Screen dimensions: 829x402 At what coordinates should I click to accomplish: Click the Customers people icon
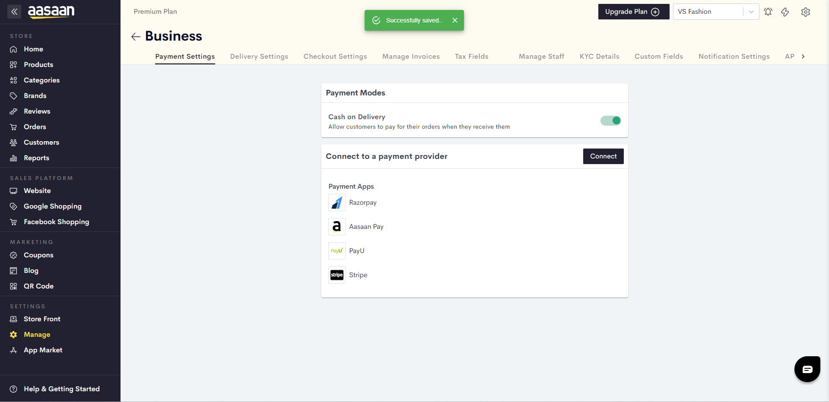13,142
